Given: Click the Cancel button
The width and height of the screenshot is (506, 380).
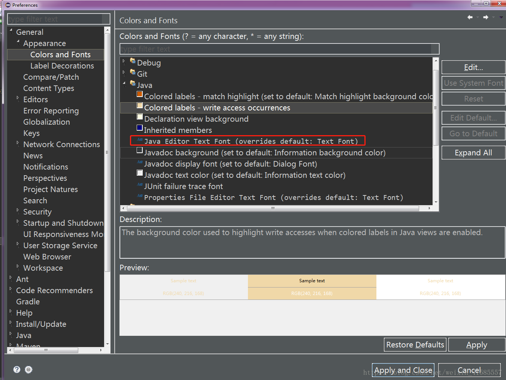Looking at the screenshot, I should (469, 370).
